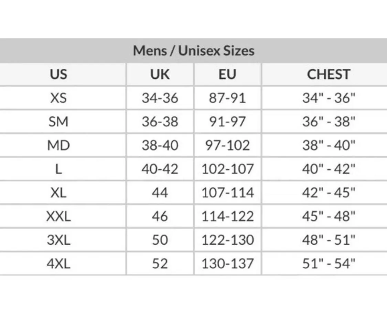Click chest value 51" - 54"

tap(329, 264)
